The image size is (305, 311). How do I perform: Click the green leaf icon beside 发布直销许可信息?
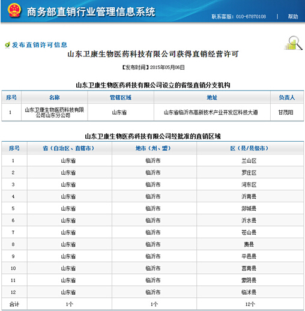click(7, 45)
